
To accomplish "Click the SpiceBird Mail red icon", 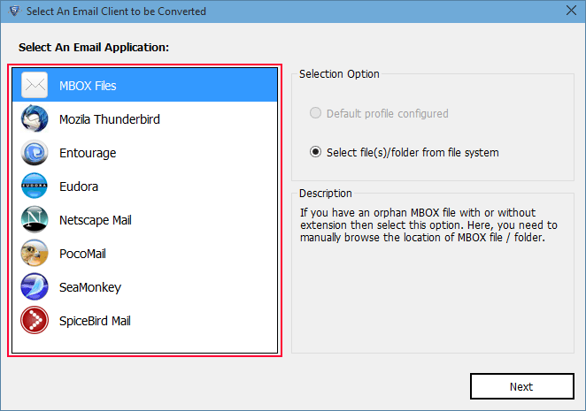I will (x=35, y=320).
